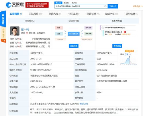Select the 经营范围 description text
Screen dimensions: 143x116
coord(84,111)
